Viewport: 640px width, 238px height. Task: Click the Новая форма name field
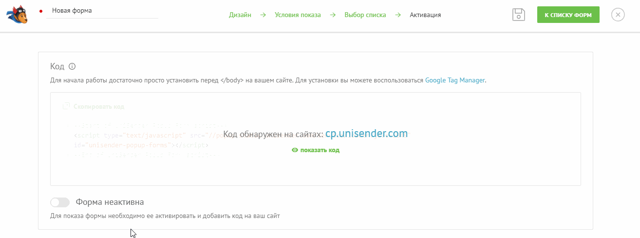coord(102,10)
